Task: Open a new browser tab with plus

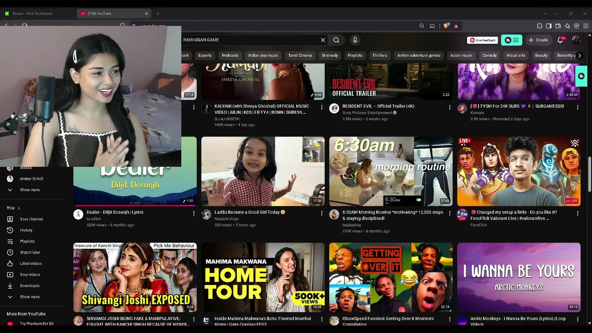Action: pos(158,13)
